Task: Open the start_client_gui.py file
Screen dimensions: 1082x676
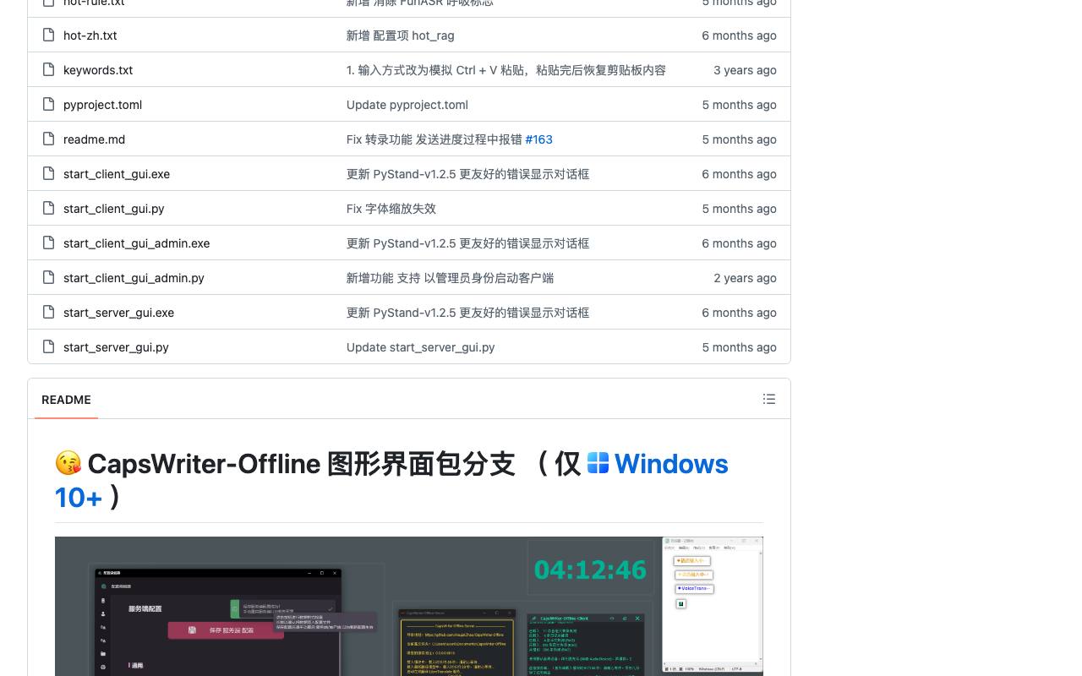Action: (x=114, y=209)
